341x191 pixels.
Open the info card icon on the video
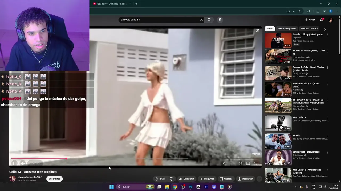pyautogui.click(x=257, y=30)
